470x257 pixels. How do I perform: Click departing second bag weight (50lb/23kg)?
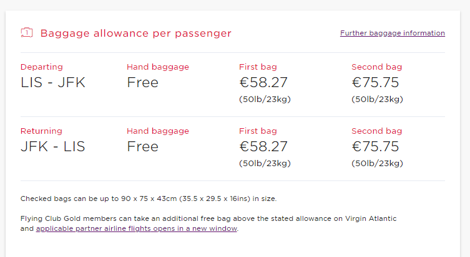(377, 99)
